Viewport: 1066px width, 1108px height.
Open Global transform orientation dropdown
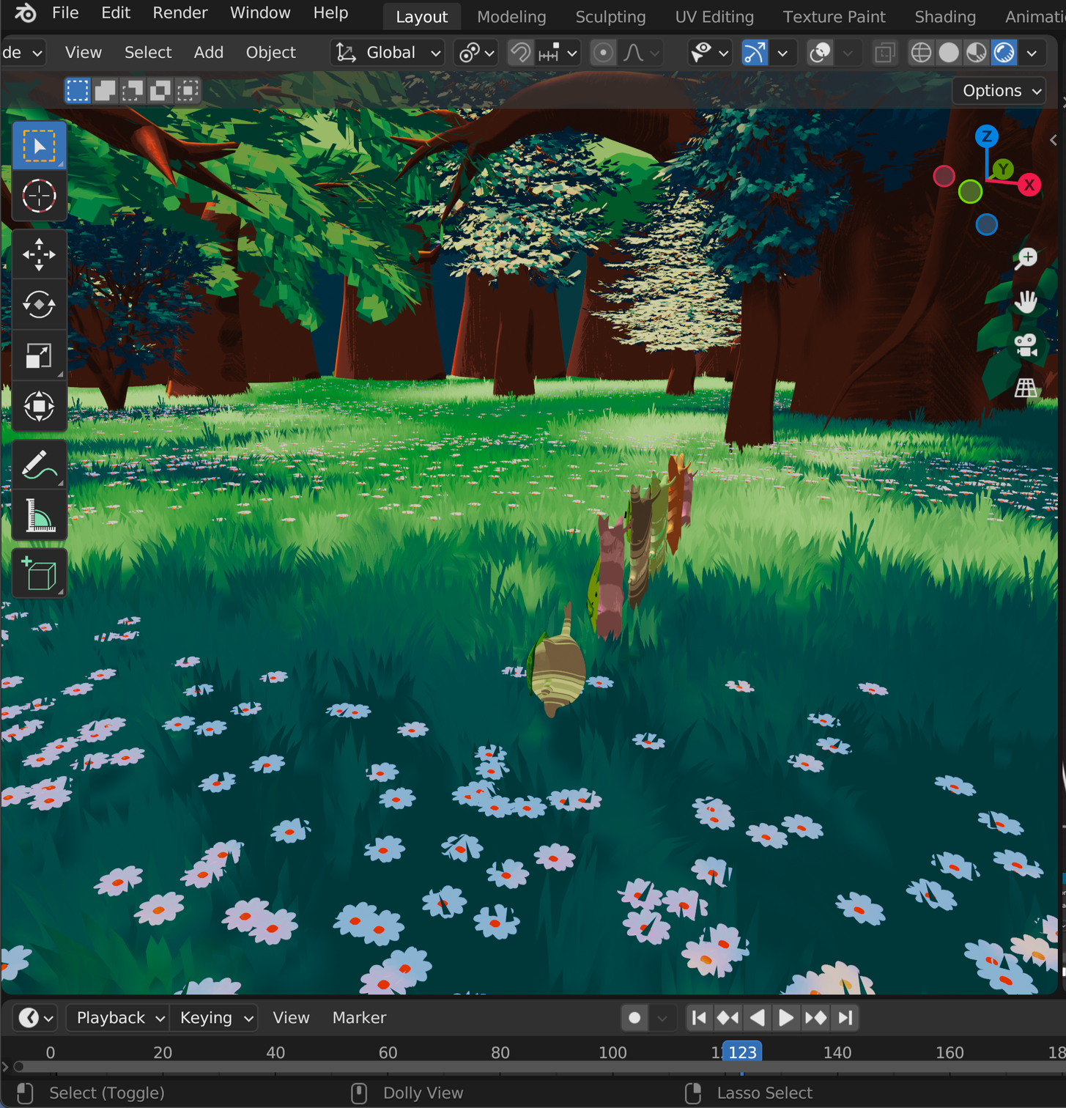point(388,53)
